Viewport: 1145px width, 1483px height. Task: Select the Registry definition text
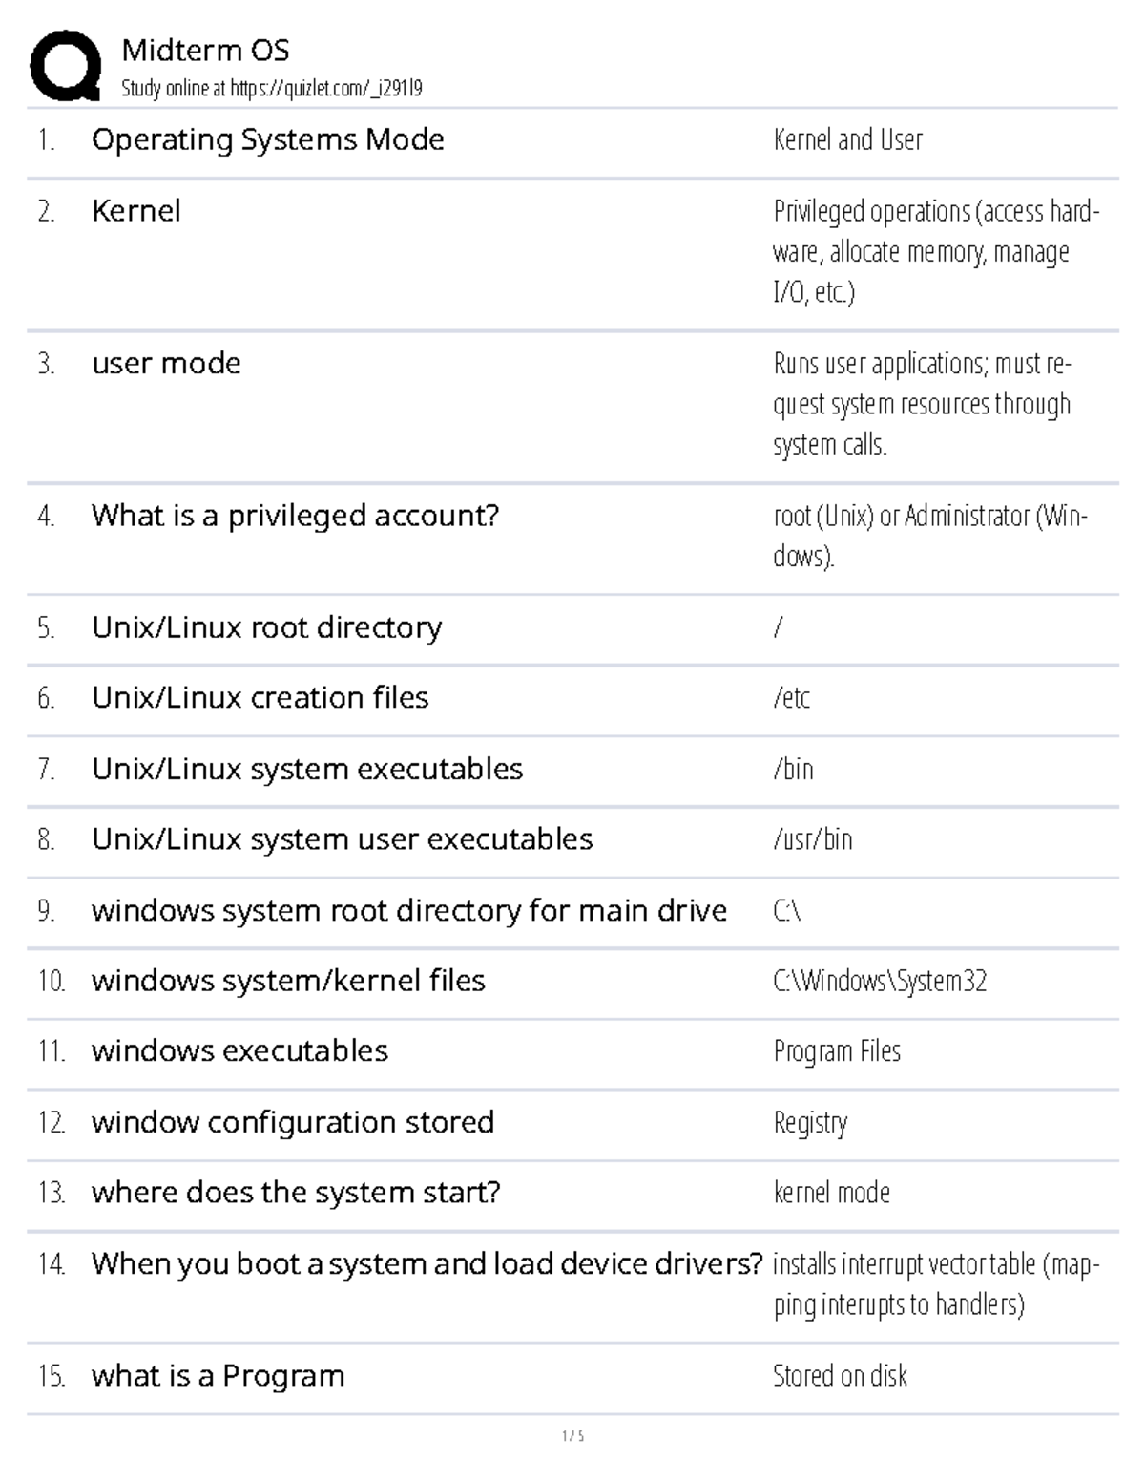click(810, 1122)
